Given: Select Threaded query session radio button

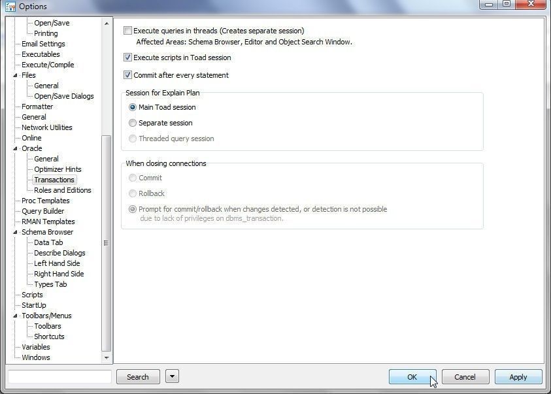Looking at the screenshot, I should pos(133,139).
